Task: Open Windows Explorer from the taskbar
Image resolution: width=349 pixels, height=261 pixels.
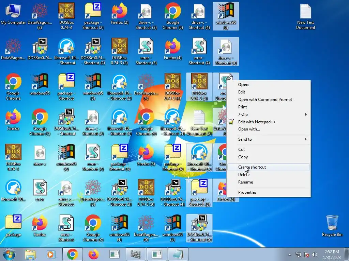Action: (x=30, y=254)
